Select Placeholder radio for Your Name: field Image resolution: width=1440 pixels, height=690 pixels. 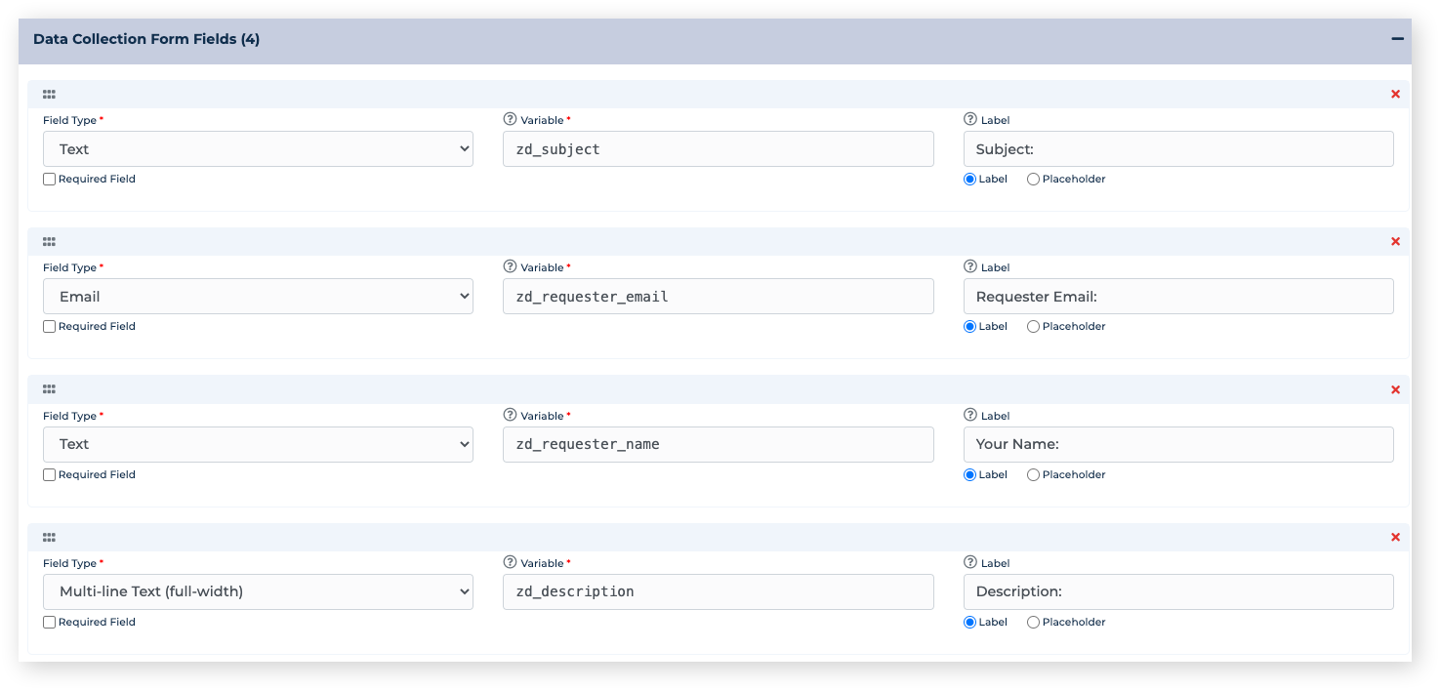[x=1033, y=475]
